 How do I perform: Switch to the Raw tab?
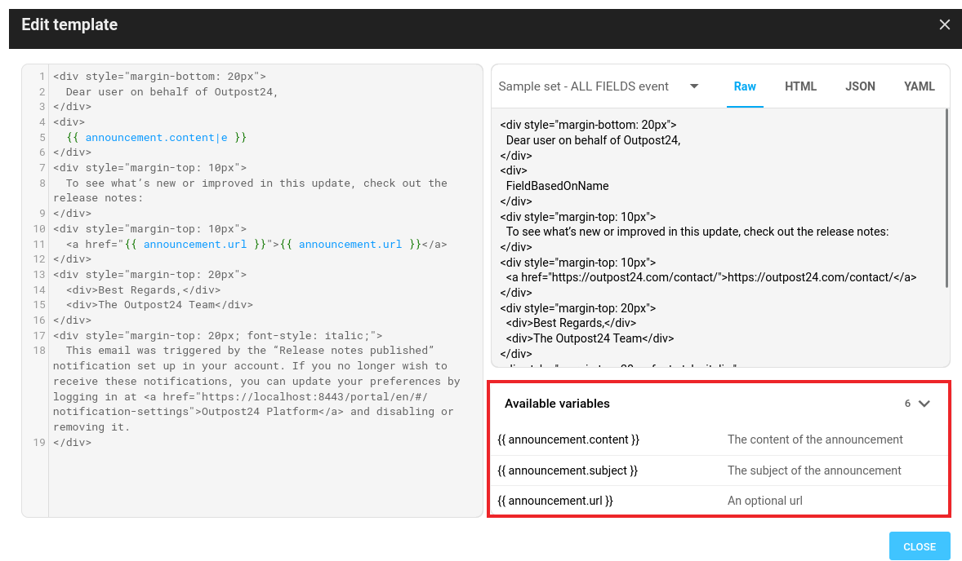(745, 86)
